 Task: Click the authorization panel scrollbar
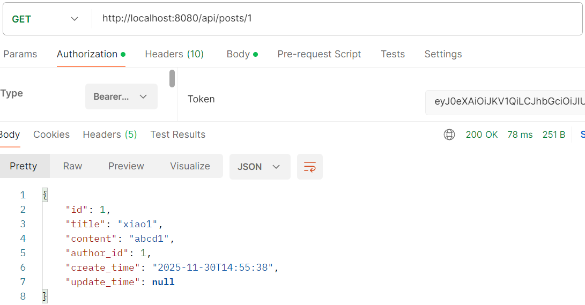click(x=172, y=79)
